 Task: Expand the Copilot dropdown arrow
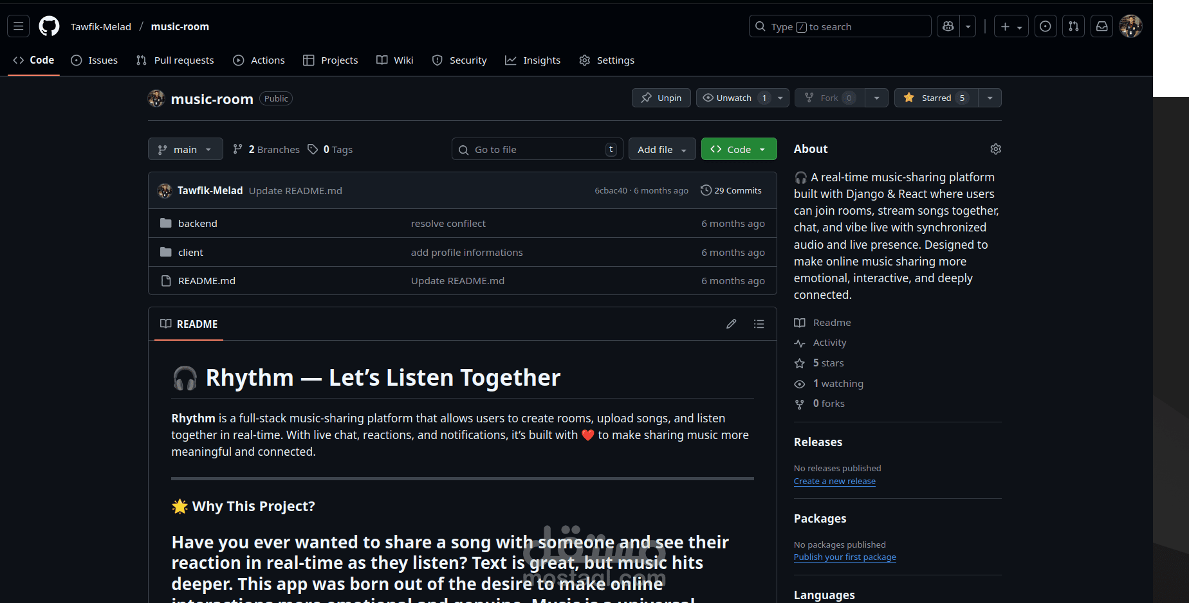(x=968, y=26)
